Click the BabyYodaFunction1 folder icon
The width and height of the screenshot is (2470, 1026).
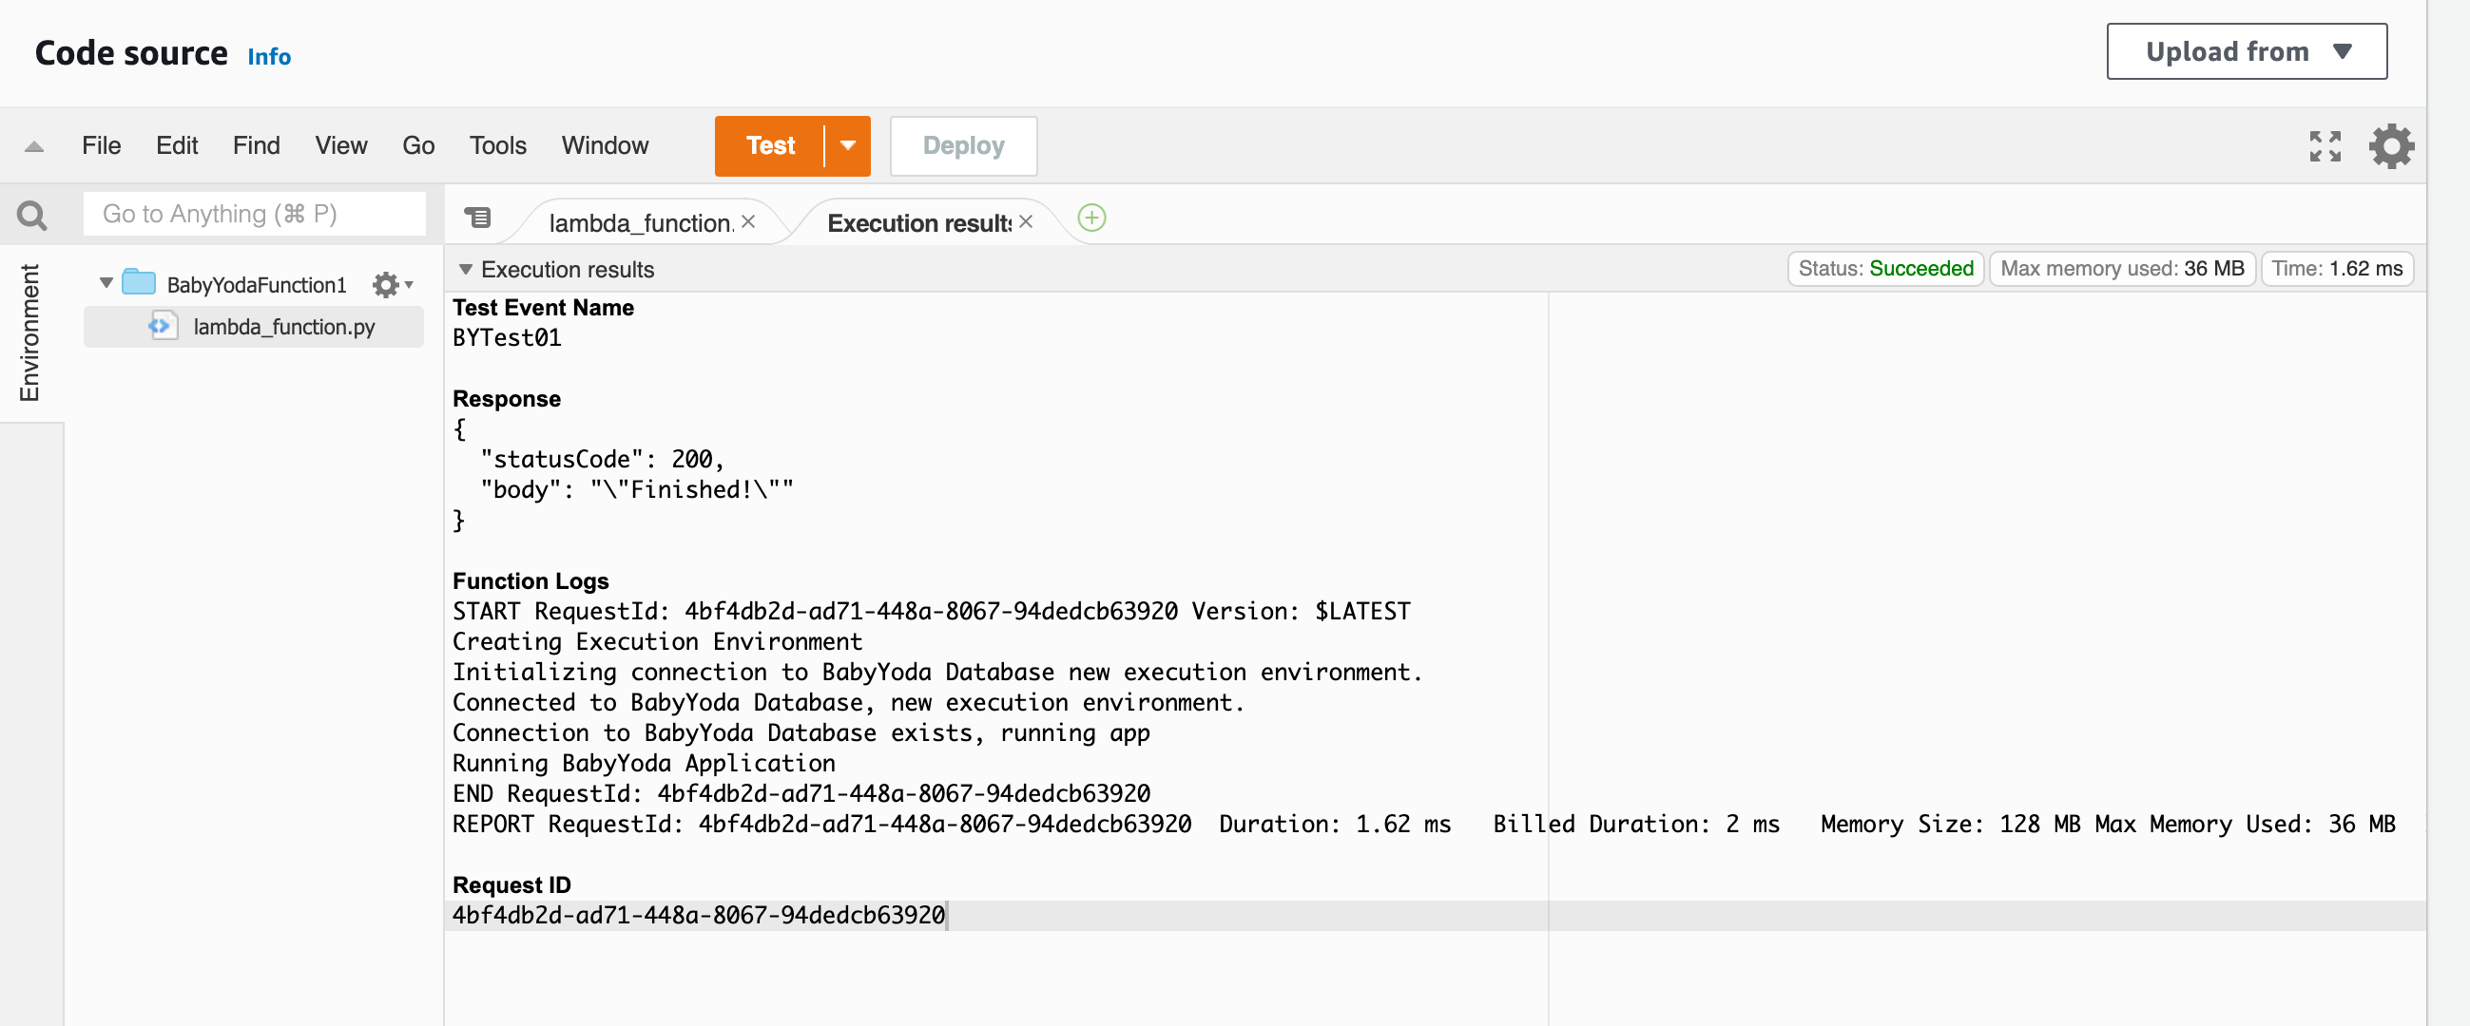pos(139,282)
